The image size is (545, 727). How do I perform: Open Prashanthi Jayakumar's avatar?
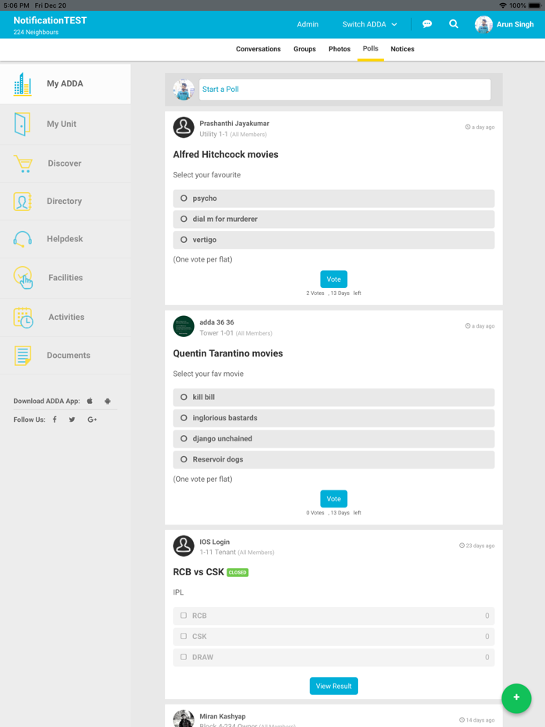pyautogui.click(x=184, y=128)
